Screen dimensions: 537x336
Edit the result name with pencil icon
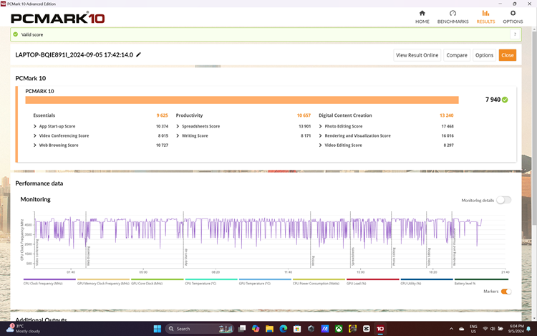(138, 54)
